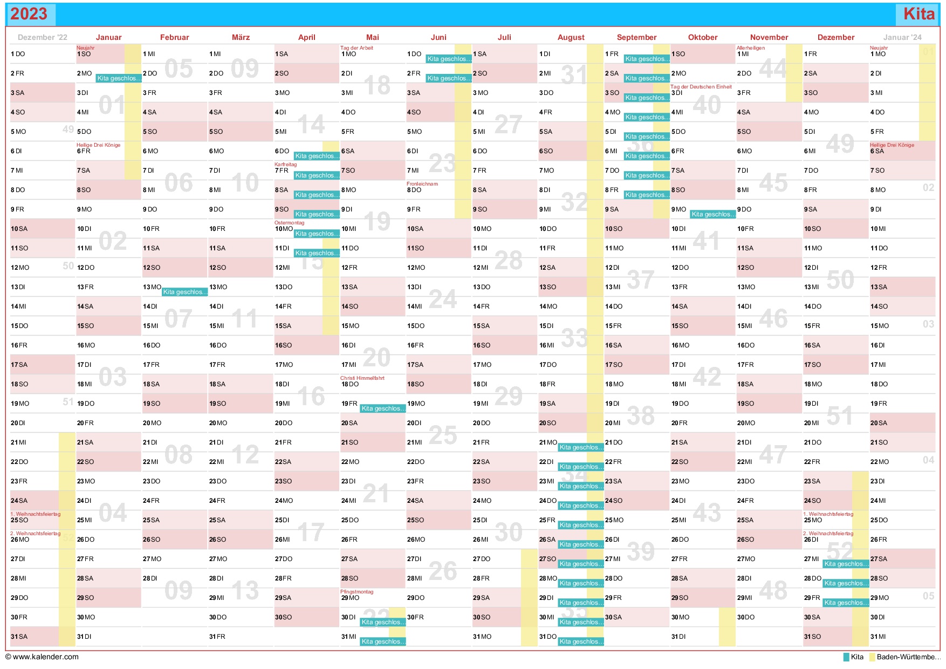Select the August month header
Image resolution: width=946 pixels, height=669 pixels.
coord(571,37)
